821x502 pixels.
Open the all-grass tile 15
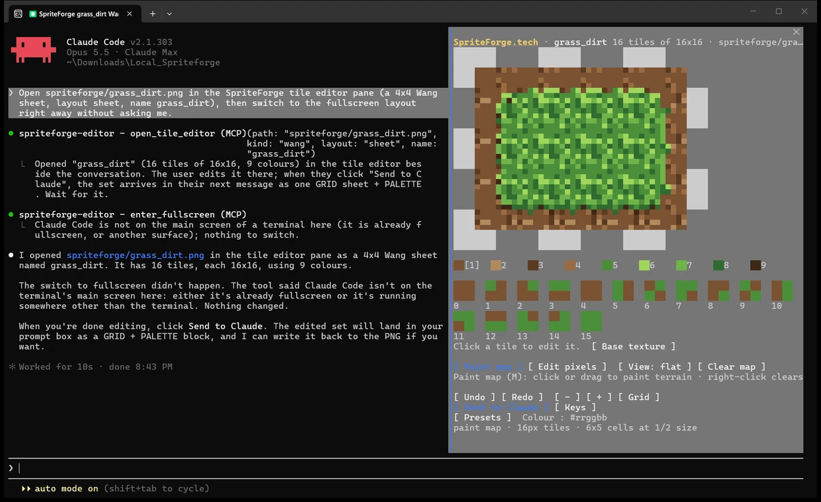click(x=591, y=321)
